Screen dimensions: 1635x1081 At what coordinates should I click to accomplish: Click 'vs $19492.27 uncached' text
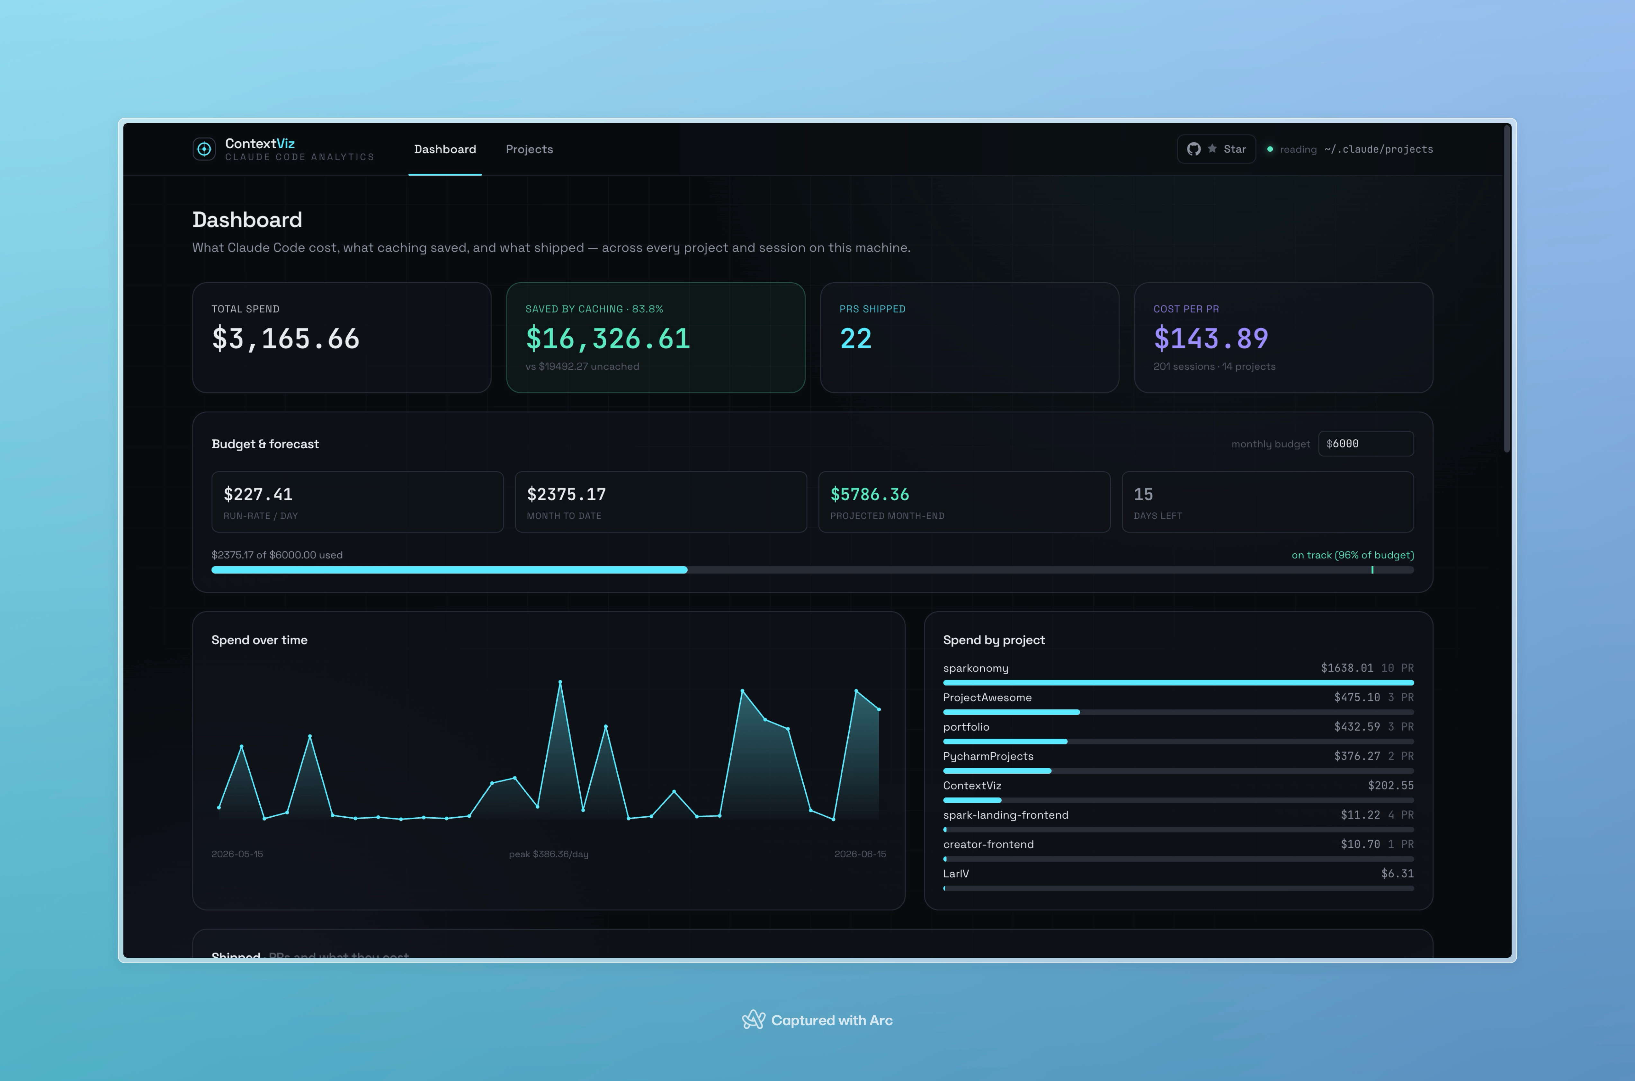pos(582,366)
